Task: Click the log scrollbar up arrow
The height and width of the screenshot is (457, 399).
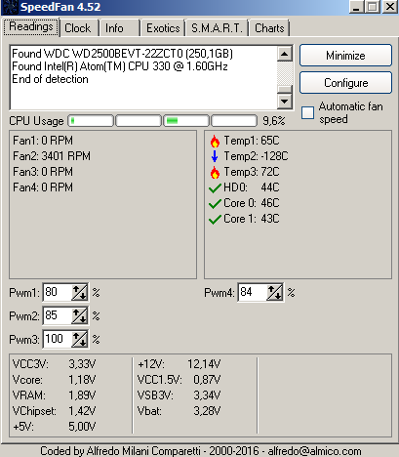Action: [x=285, y=54]
